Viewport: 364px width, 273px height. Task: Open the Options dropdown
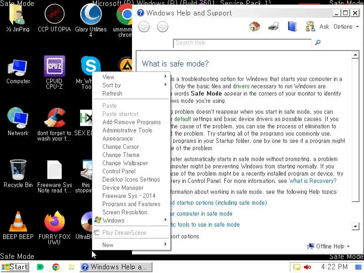click(346, 26)
